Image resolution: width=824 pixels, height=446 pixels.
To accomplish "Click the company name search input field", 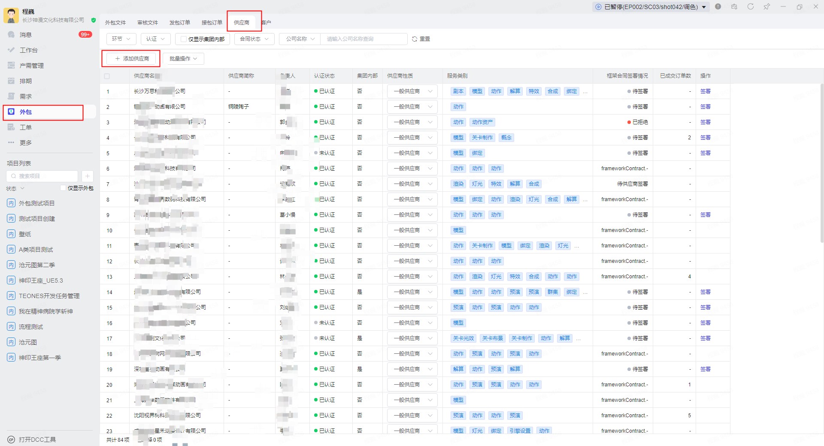I will 365,39.
